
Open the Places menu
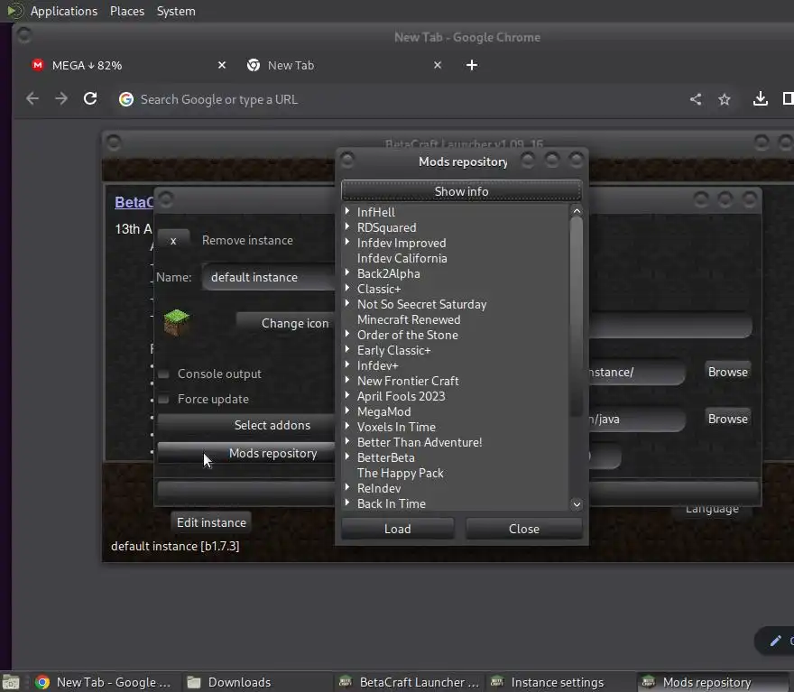pyautogui.click(x=127, y=11)
